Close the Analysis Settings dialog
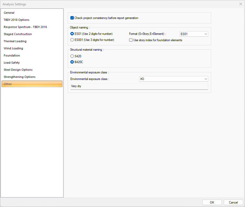This screenshot has width=245, height=207. [241, 4]
